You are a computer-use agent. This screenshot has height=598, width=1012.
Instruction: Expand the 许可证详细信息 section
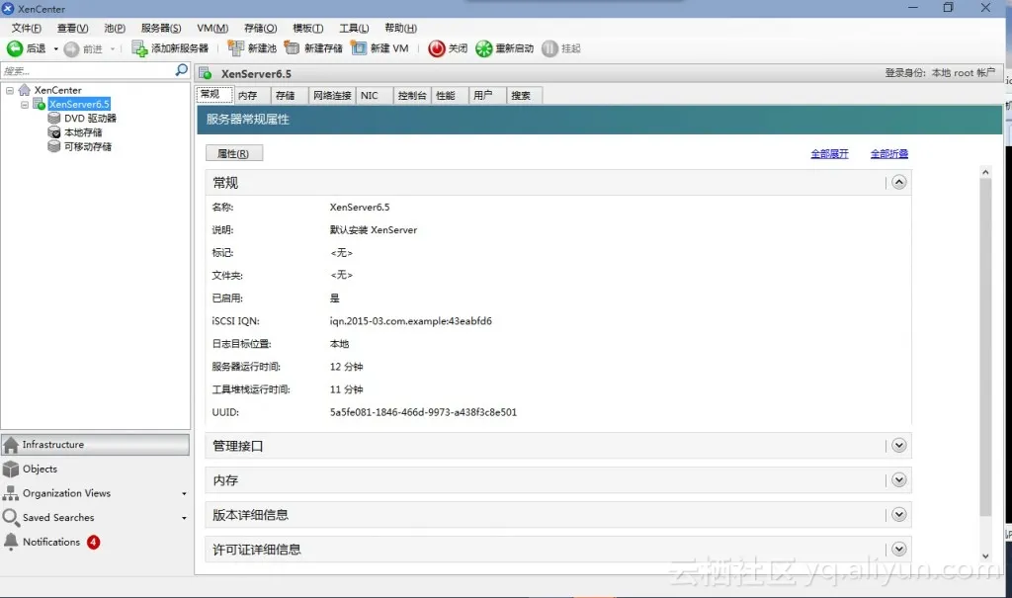[x=899, y=549]
